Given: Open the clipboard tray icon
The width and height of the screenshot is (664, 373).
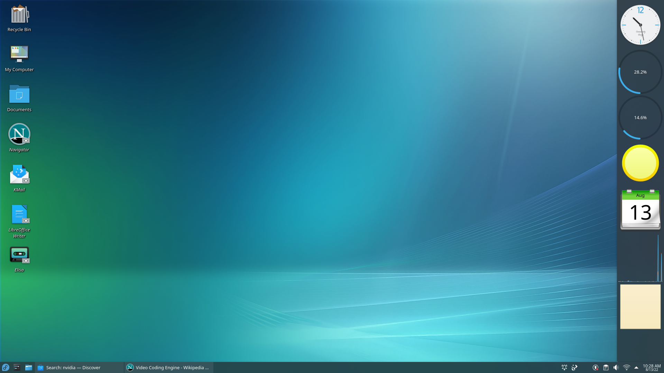Looking at the screenshot, I should [606, 367].
